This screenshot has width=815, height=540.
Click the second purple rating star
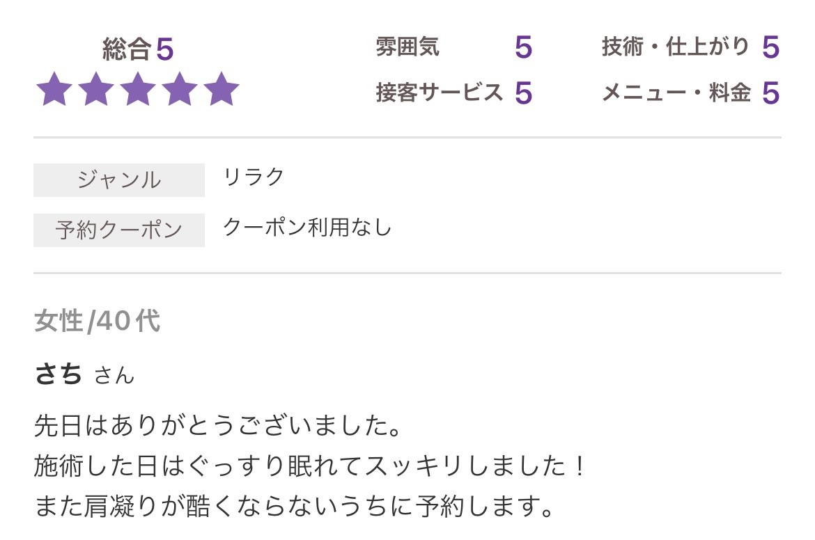[x=96, y=90]
